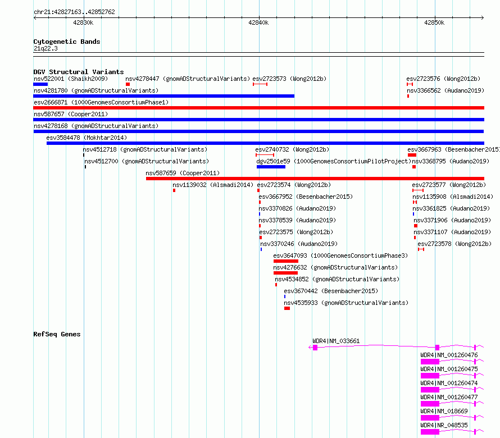Select nsv3371906 (Audano2019) label
The width and height of the screenshot is (500, 438).
(x=452, y=220)
